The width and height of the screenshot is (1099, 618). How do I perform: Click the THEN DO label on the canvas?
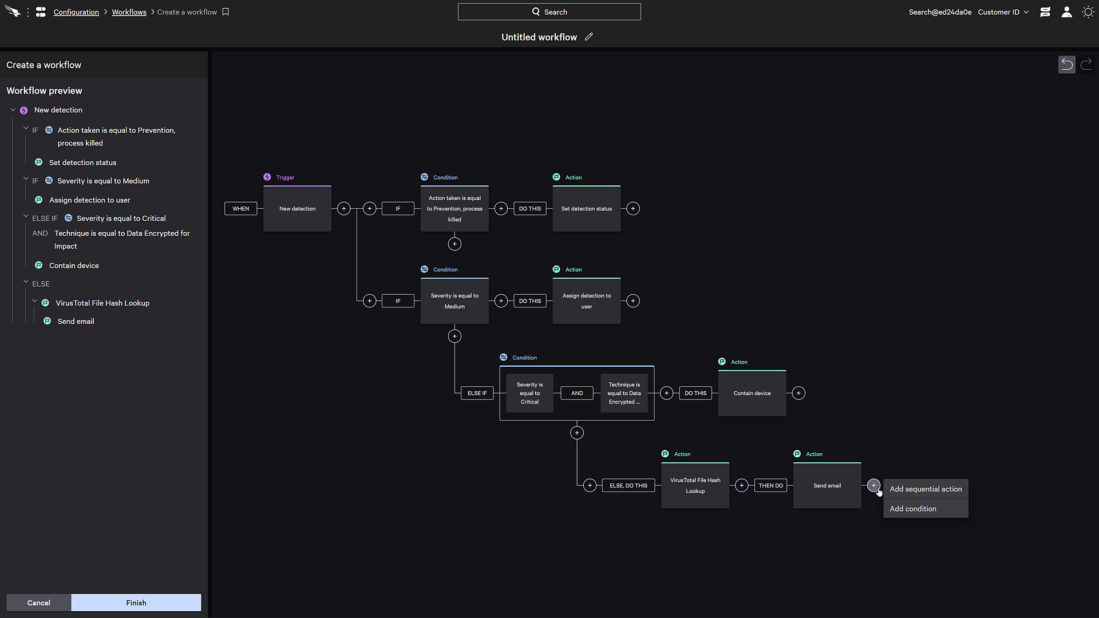coord(770,486)
